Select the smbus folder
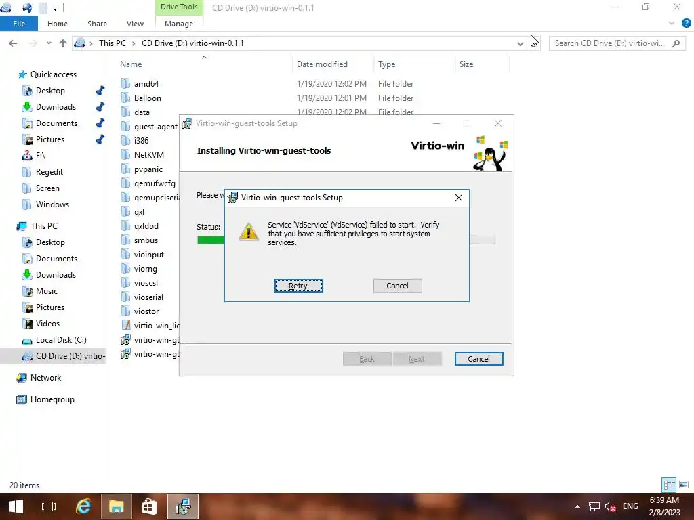 pyautogui.click(x=146, y=240)
